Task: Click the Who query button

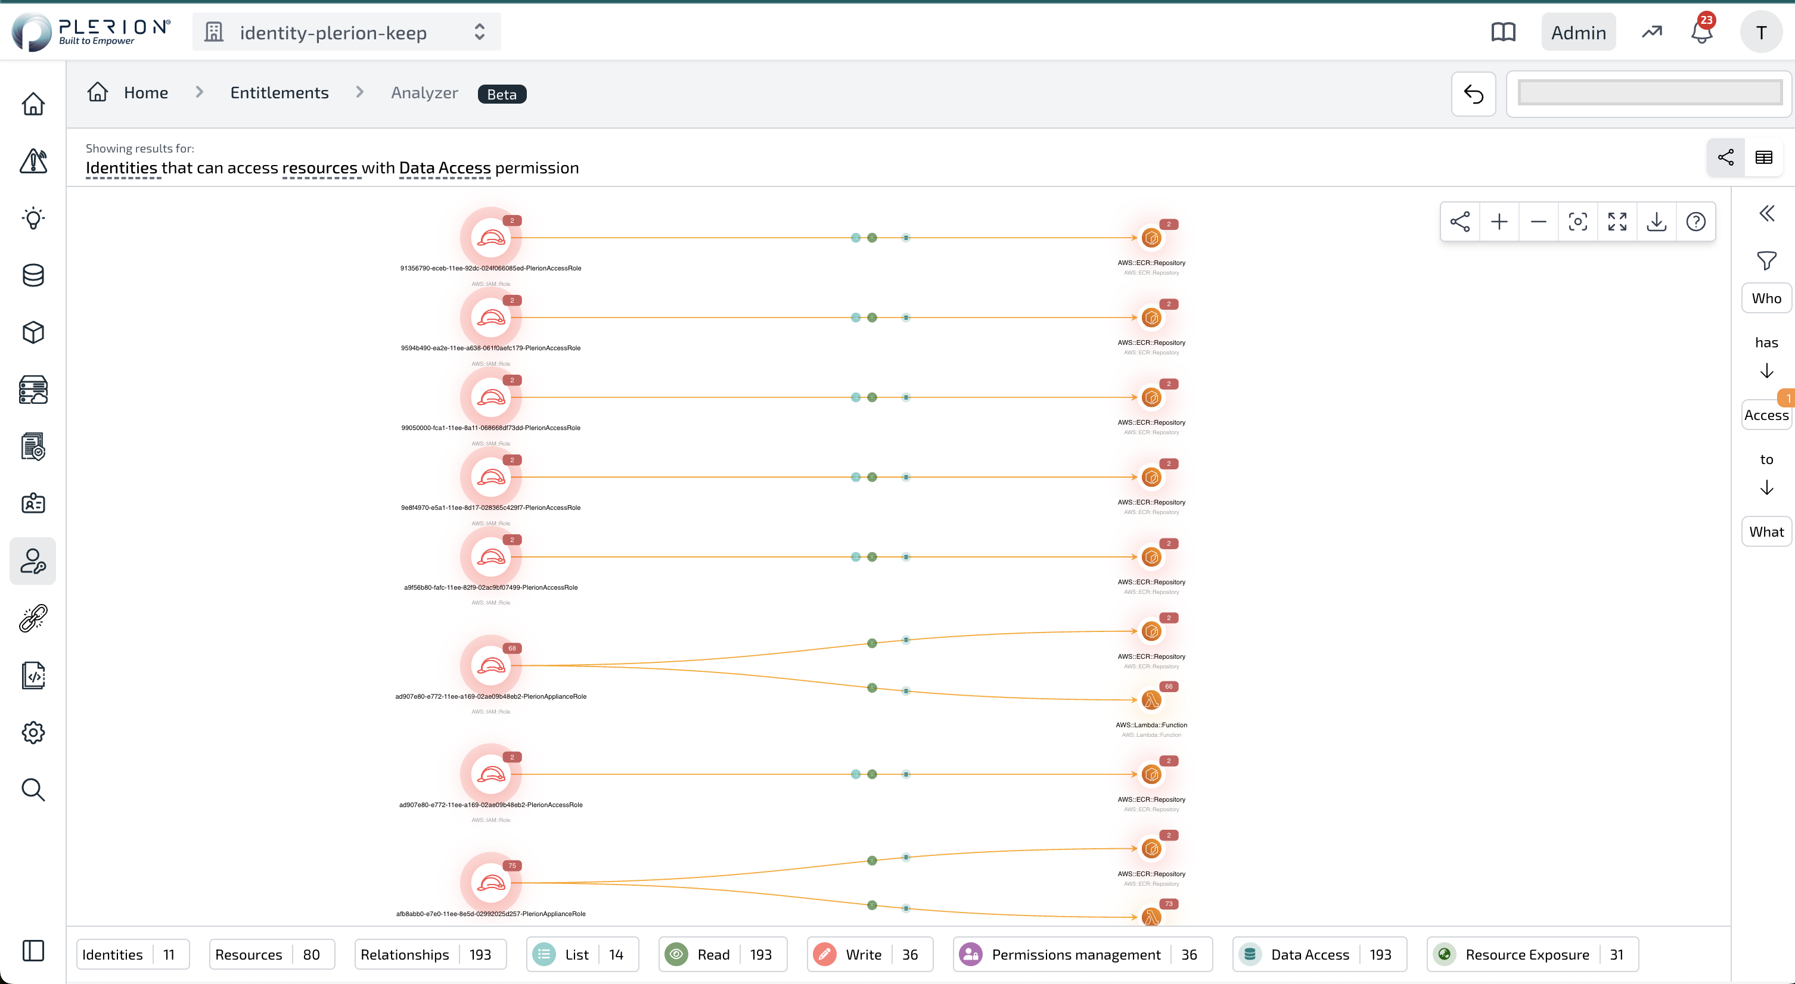Action: coord(1766,298)
